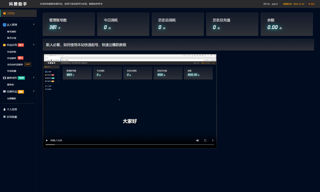The height and width of the screenshot is (192, 320).
Task: Open 作品列表 submenu item
Action: (x=12, y=52)
